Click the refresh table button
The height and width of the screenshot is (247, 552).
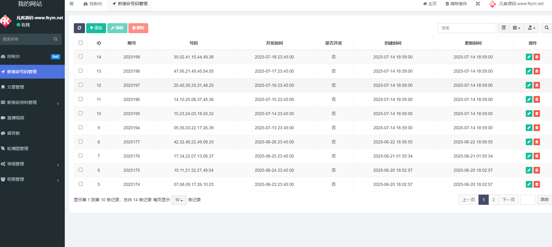[x=79, y=28]
